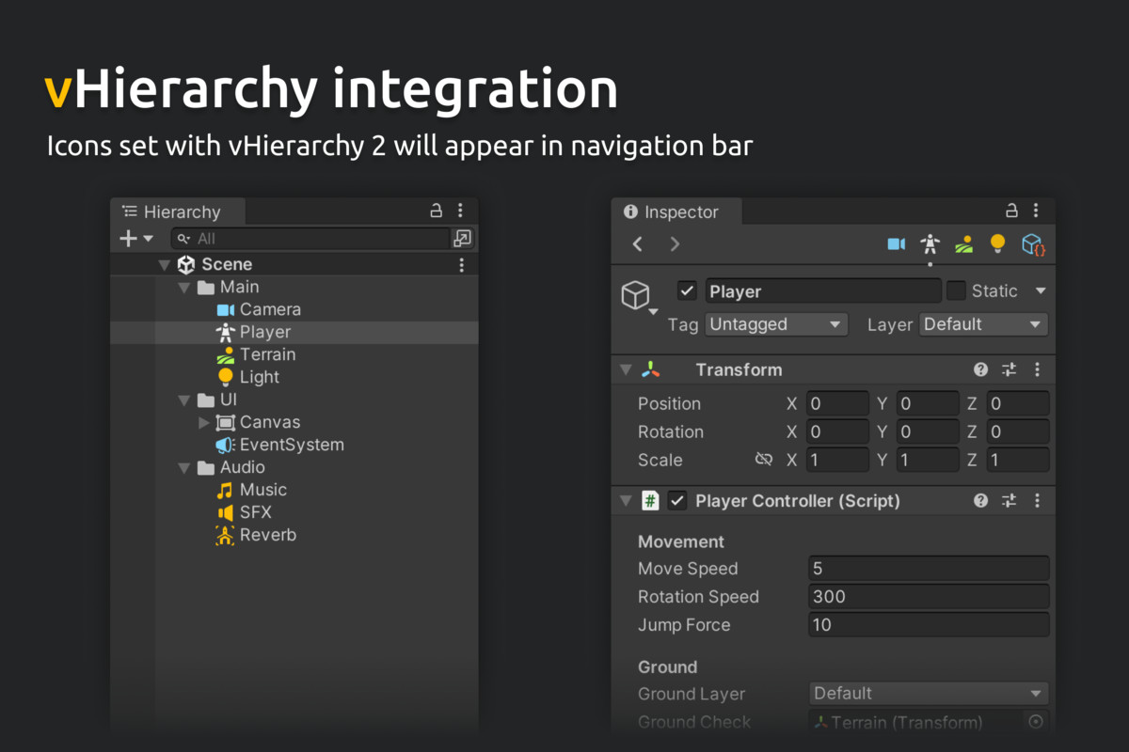This screenshot has height=752, width=1129.
Task: Collapse the Transform component
Action: coord(625,370)
